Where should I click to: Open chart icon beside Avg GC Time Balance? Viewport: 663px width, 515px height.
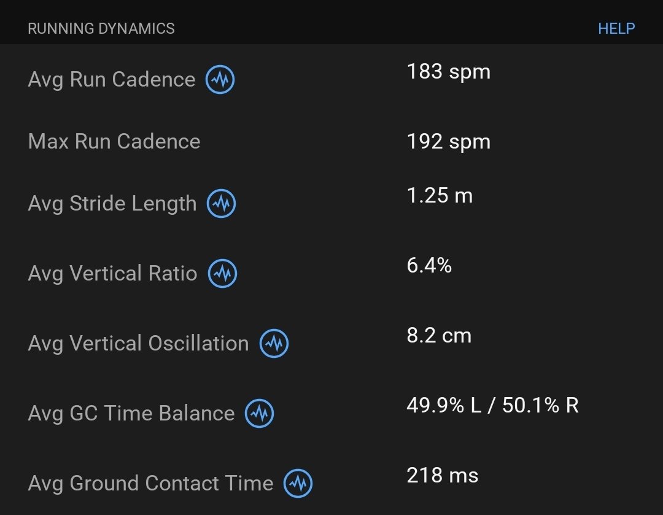pyautogui.click(x=259, y=413)
